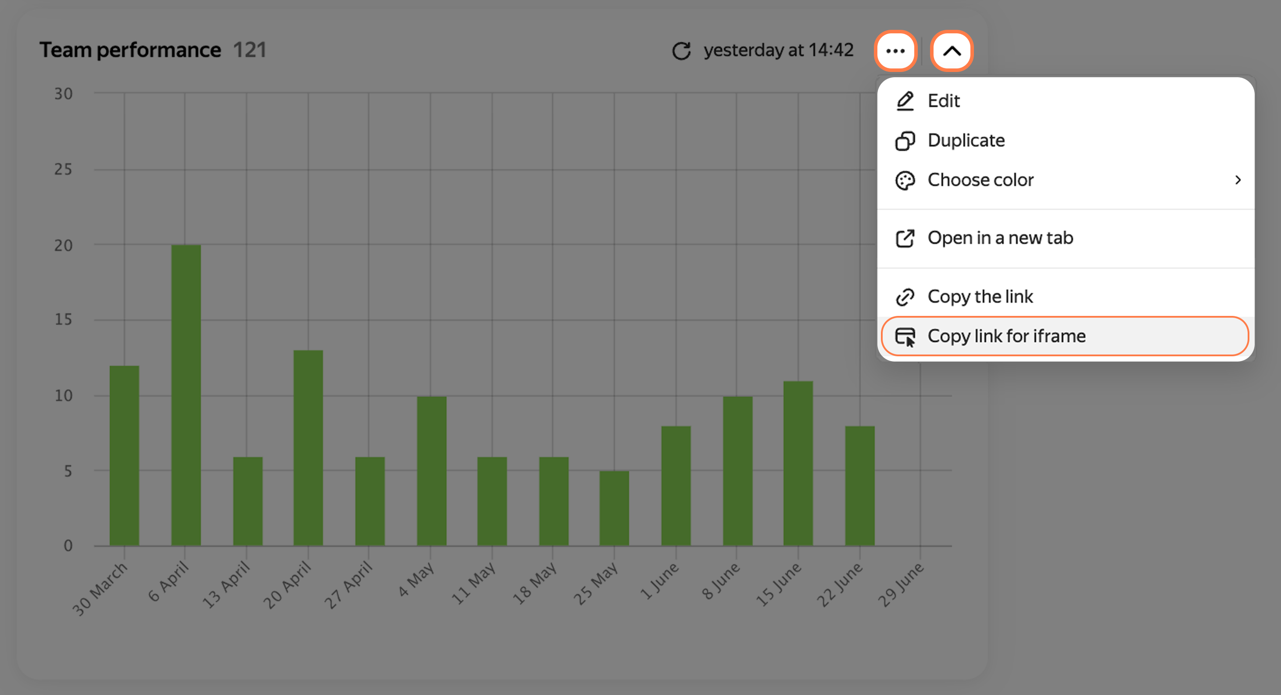Click the yesterday at 14:42 timestamp

click(778, 50)
